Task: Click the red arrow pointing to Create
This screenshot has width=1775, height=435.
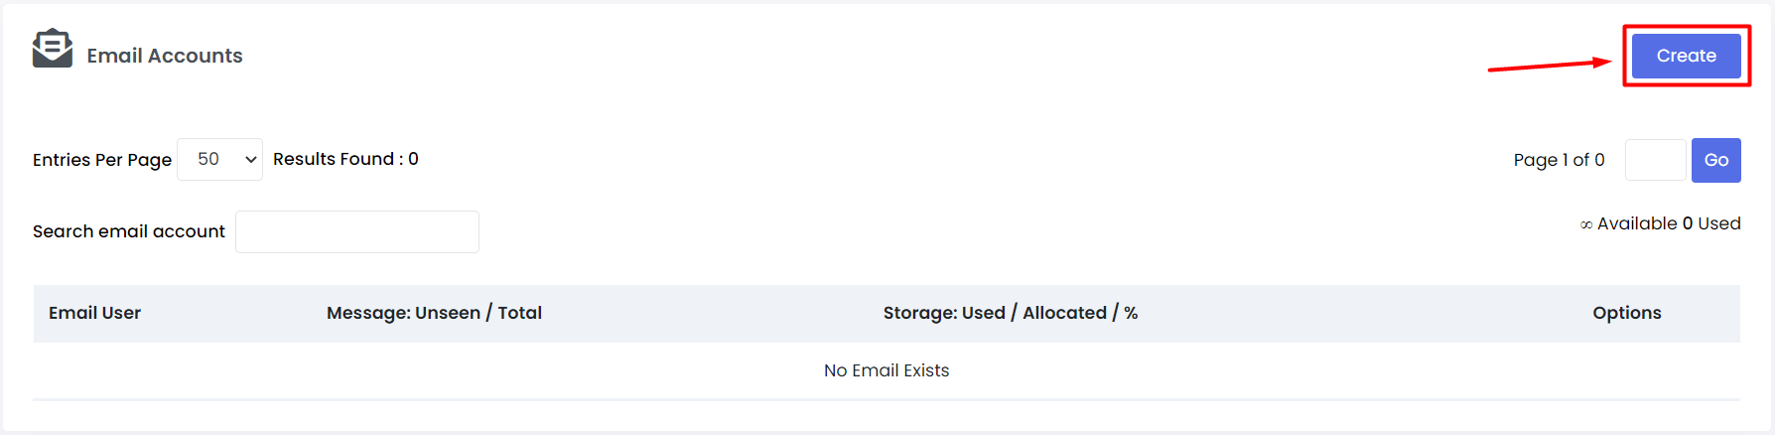Action: click(1549, 65)
